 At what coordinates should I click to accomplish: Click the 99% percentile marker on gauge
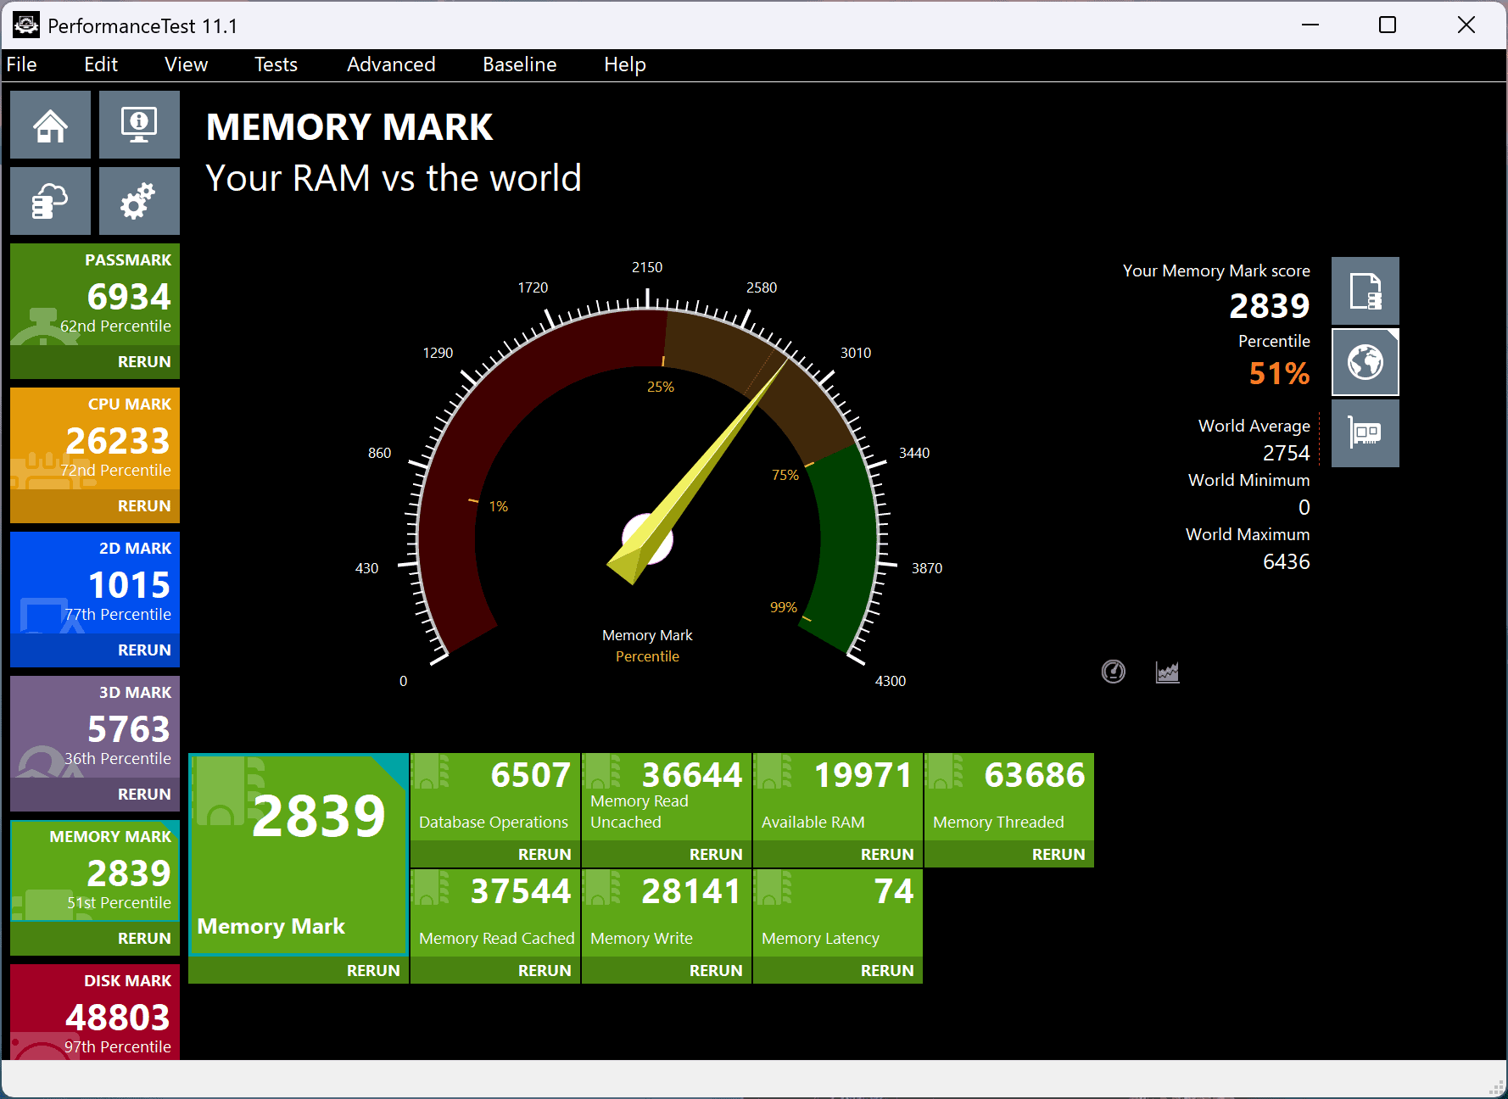click(784, 607)
